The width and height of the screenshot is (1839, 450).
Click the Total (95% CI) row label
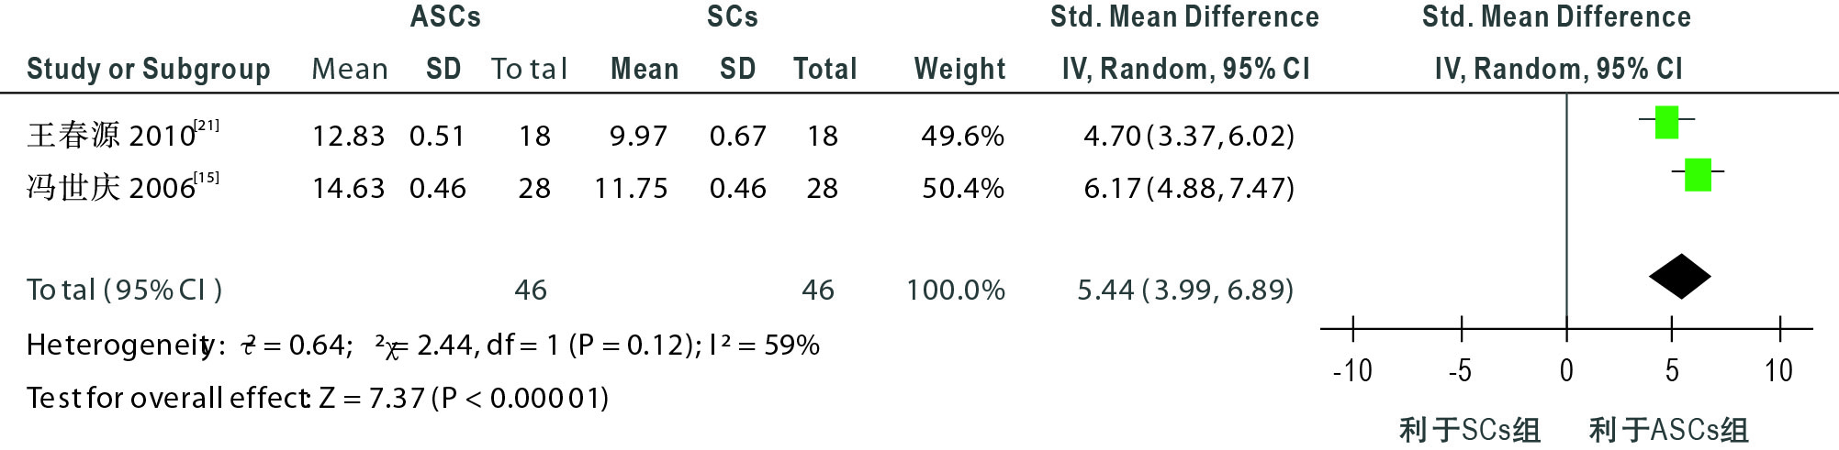124,290
